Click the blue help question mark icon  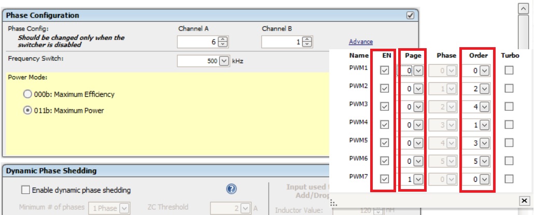(x=232, y=190)
